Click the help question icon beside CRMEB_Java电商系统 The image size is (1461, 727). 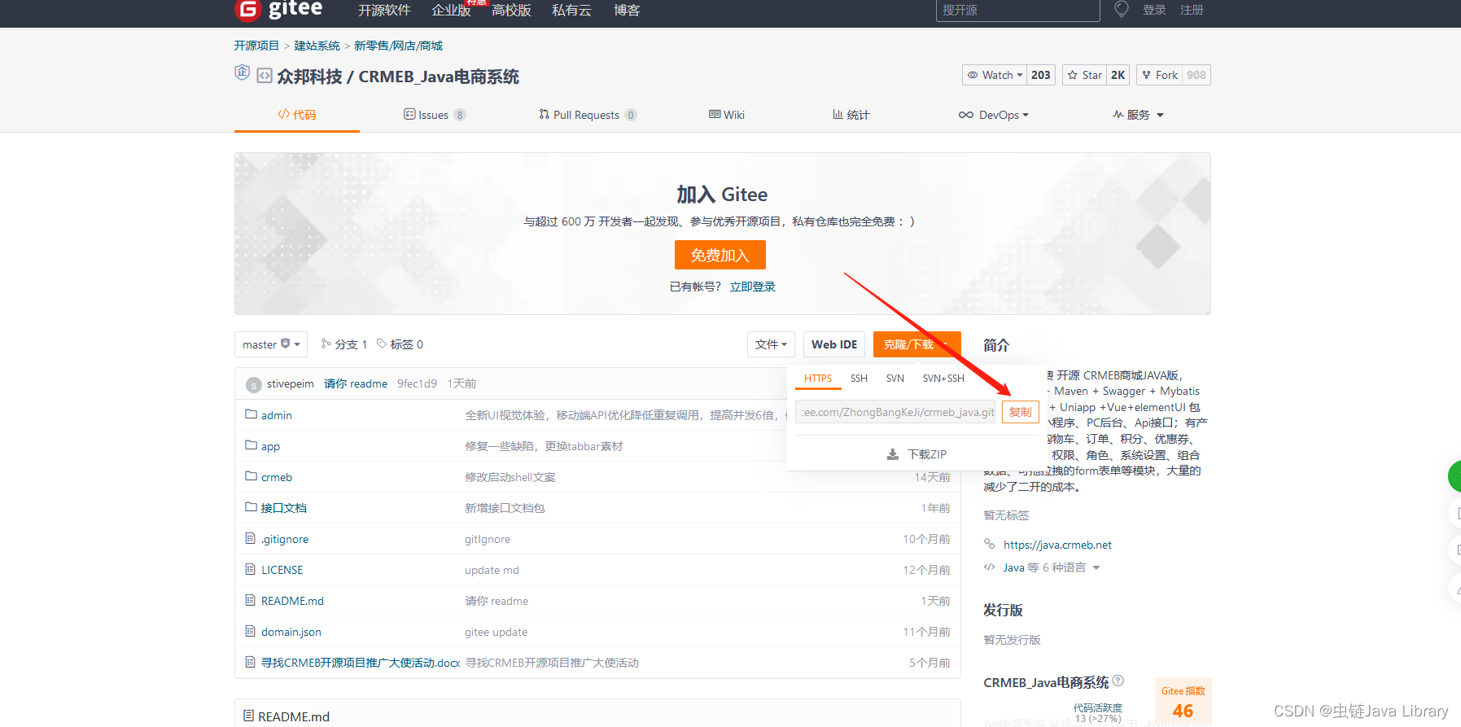[1118, 681]
